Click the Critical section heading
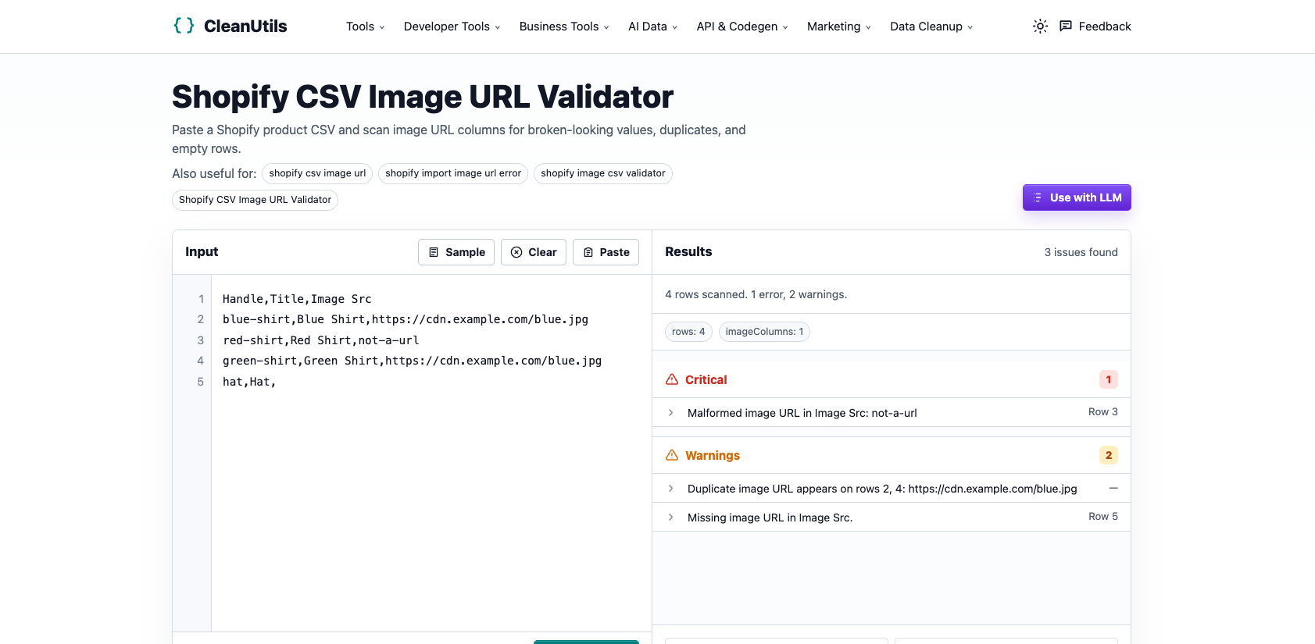Viewport: 1315px width, 644px height. click(x=706, y=379)
